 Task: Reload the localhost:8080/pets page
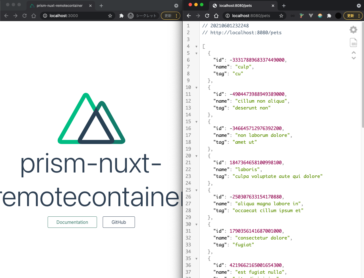(x=207, y=16)
